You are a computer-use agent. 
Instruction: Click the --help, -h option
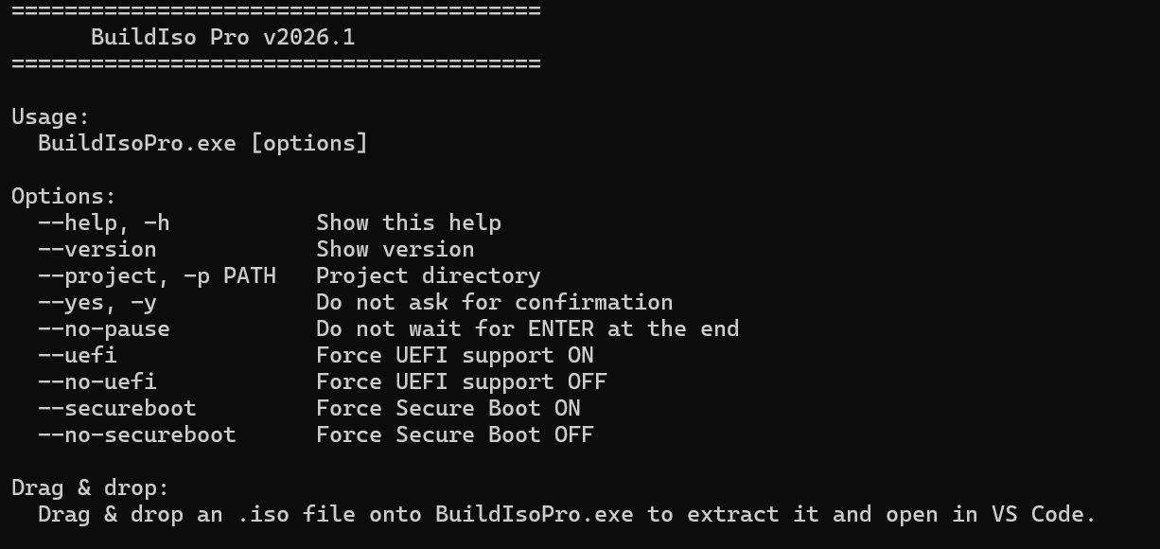[103, 223]
